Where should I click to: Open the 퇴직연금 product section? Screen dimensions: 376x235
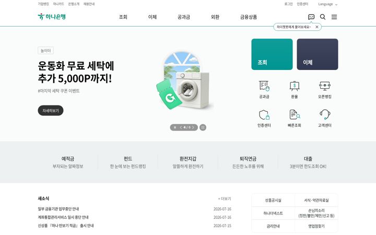click(x=248, y=162)
